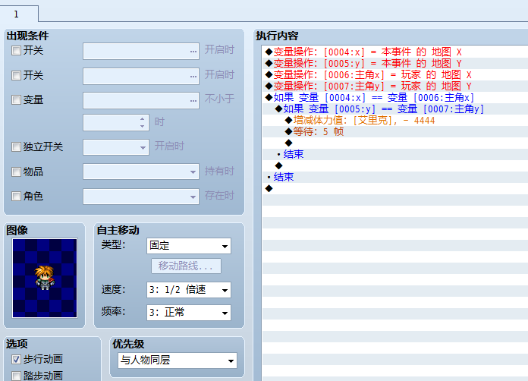
Task: Check the 踏步动画 option
Action: [16, 376]
